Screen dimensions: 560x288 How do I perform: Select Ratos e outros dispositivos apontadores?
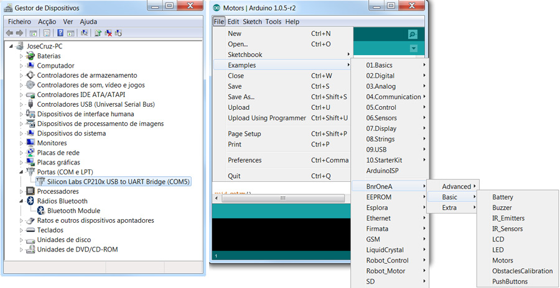click(95, 220)
